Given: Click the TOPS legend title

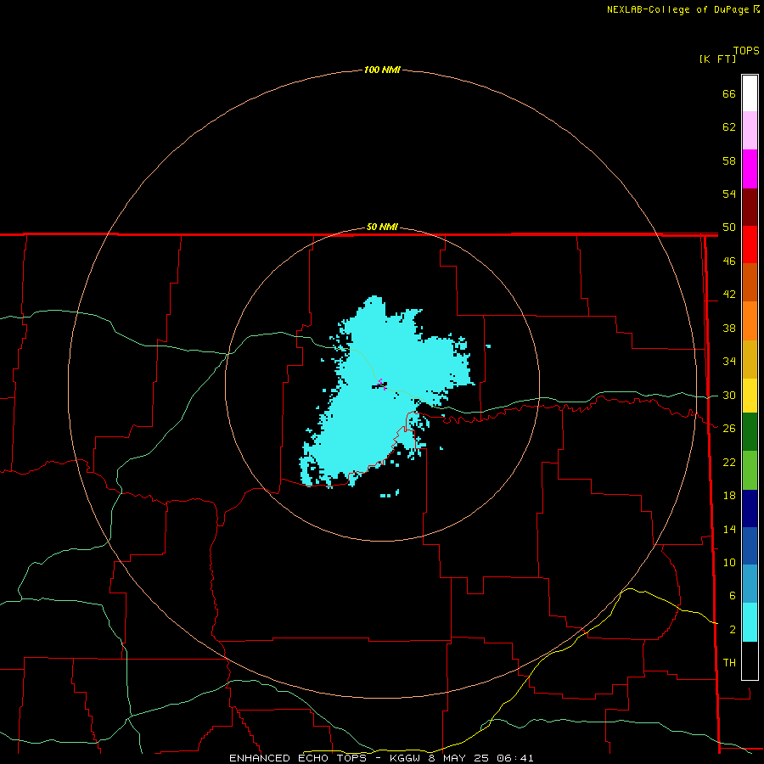Looking at the screenshot, I should click(x=746, y=51).
